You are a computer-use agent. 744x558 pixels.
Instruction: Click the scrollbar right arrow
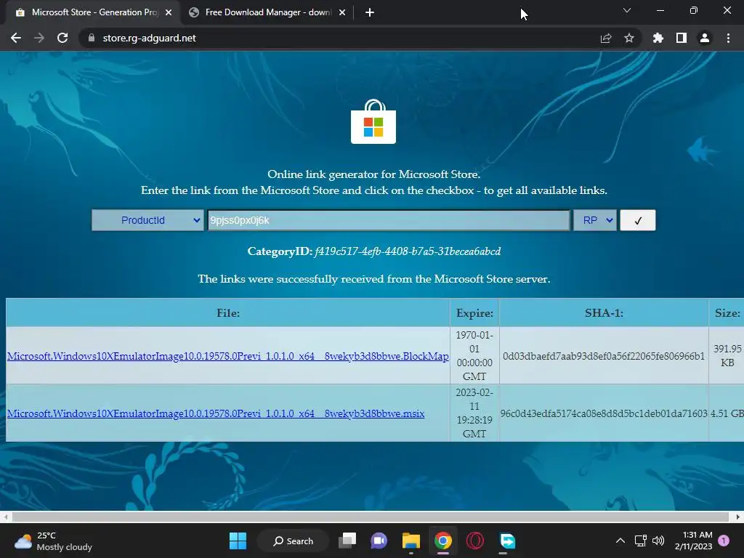click(738, 517)
